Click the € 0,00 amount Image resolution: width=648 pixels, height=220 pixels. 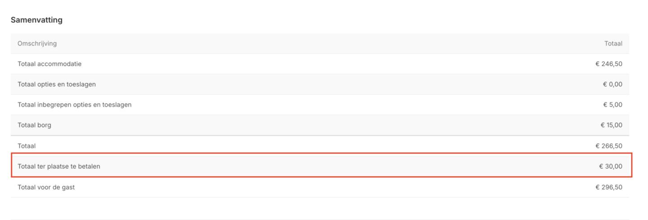612,84
